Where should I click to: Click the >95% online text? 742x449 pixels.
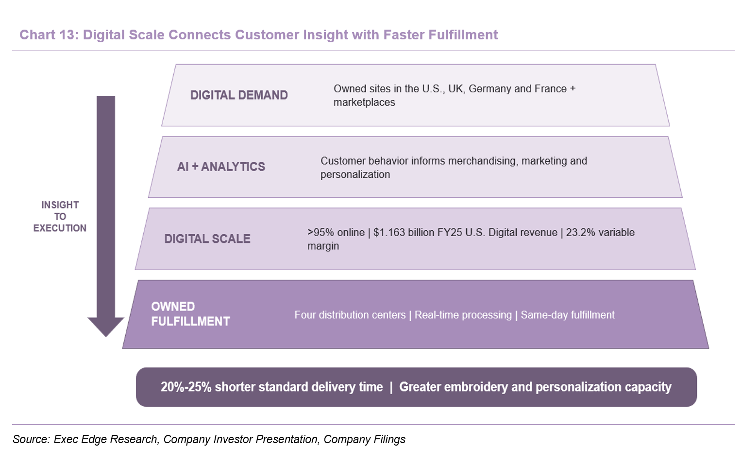point(336,232)
